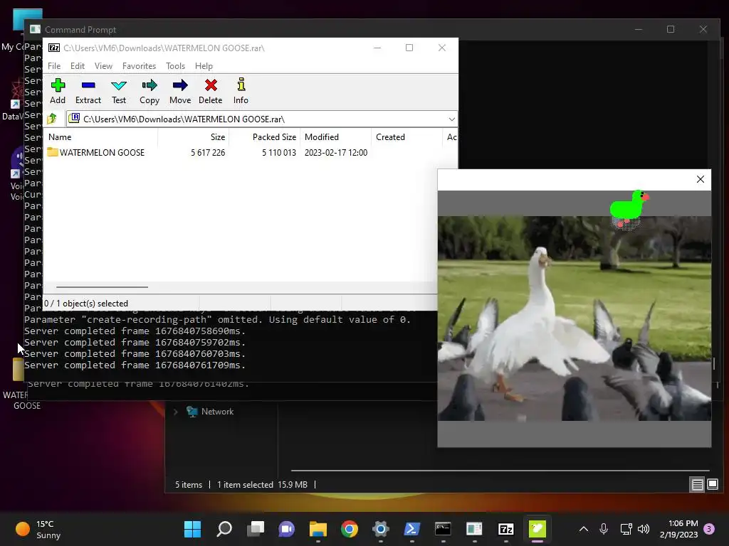Open Task View from the taskbar
The height and width of the screenshot is (546, 729).
(256, 529)
